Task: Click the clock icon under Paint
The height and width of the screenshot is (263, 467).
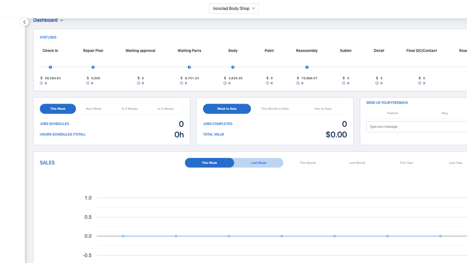Action: tap(267, 83)
